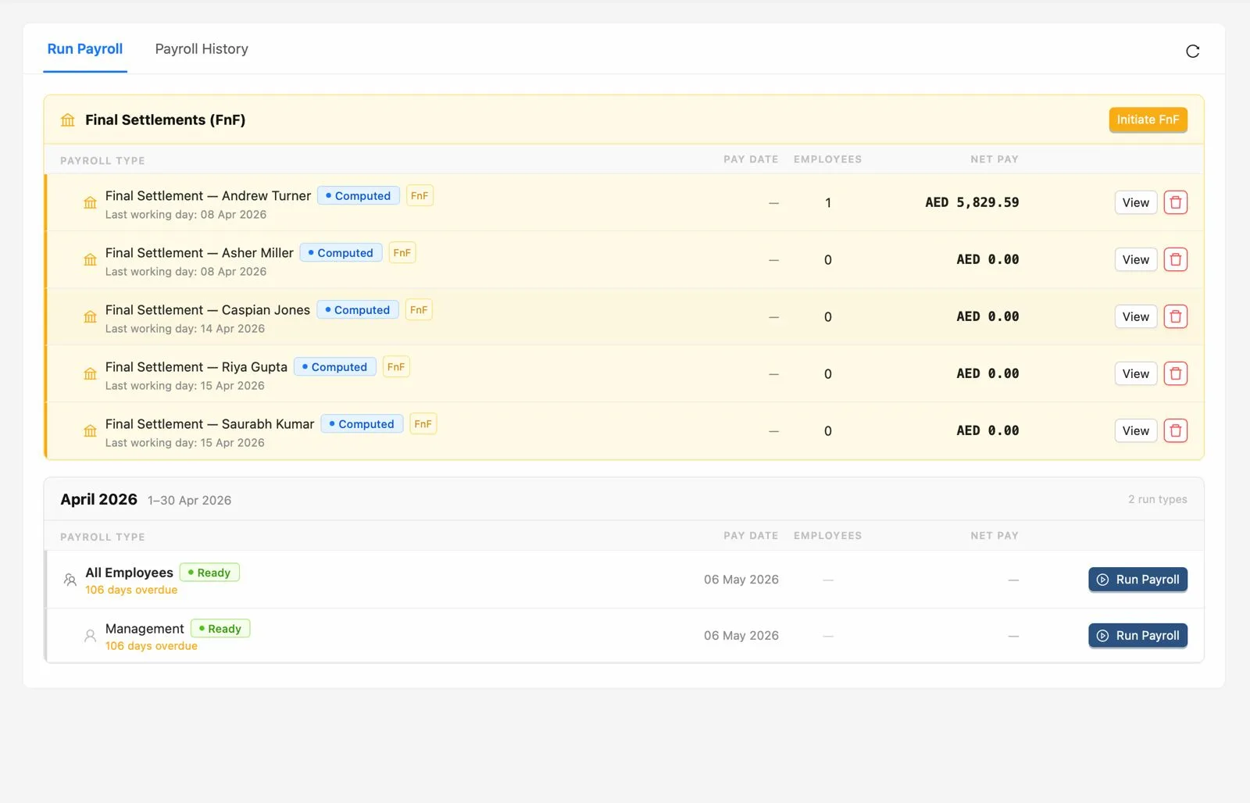
Task: Run Payroll for Management
Action: [1137, 636]
